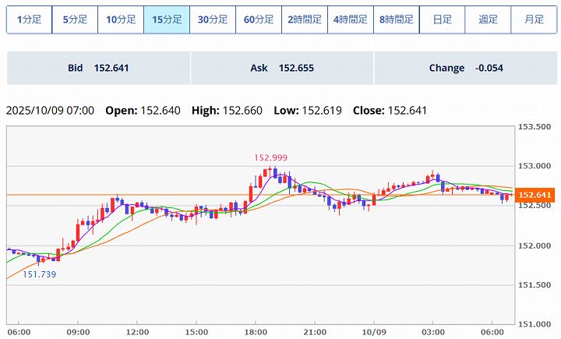Switch to the 5分足 timeframe

[75, 19]
